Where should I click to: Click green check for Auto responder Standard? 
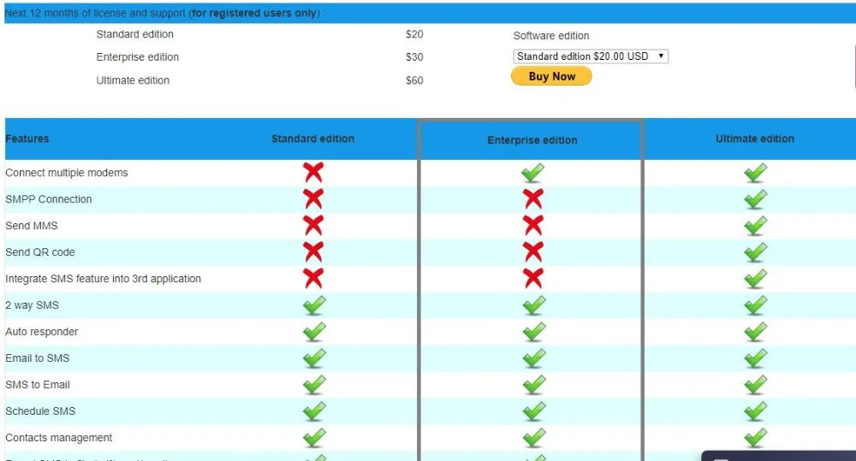click(x=314, y=331)
